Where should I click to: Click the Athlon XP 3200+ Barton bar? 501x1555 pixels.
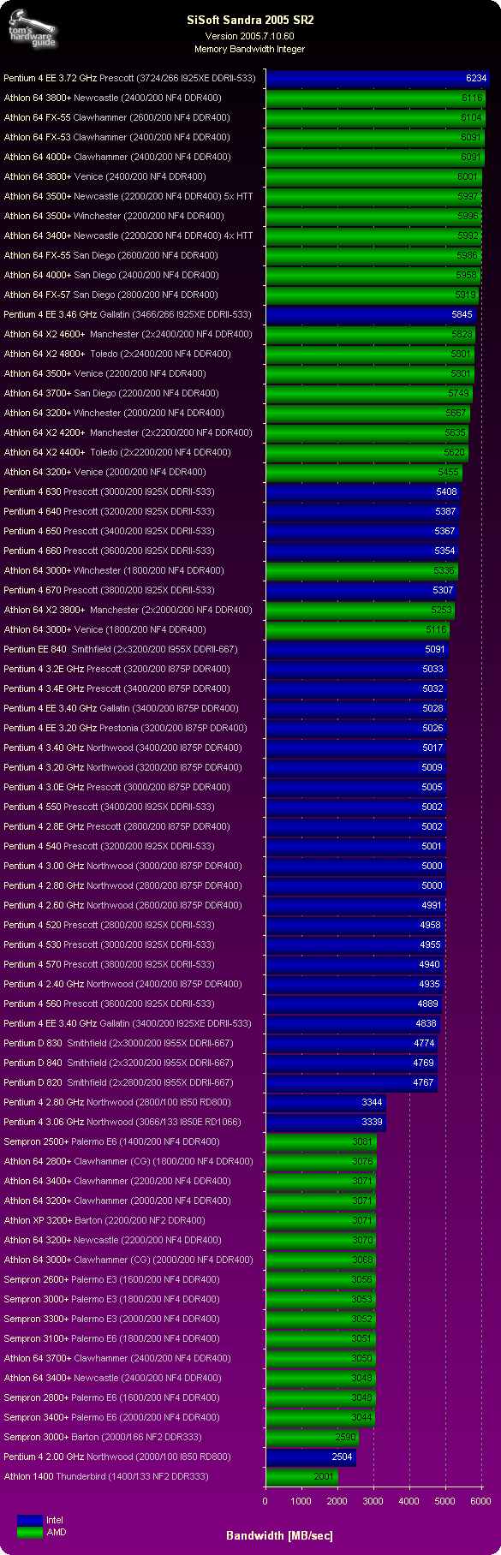[x=321, y=1220]
